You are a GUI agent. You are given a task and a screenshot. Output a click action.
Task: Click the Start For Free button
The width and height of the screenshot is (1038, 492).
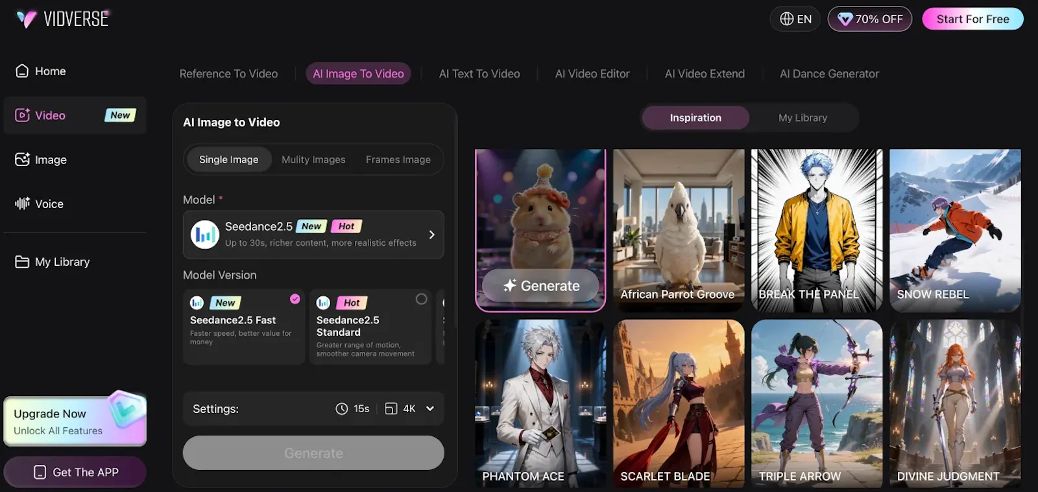point(972,19)
